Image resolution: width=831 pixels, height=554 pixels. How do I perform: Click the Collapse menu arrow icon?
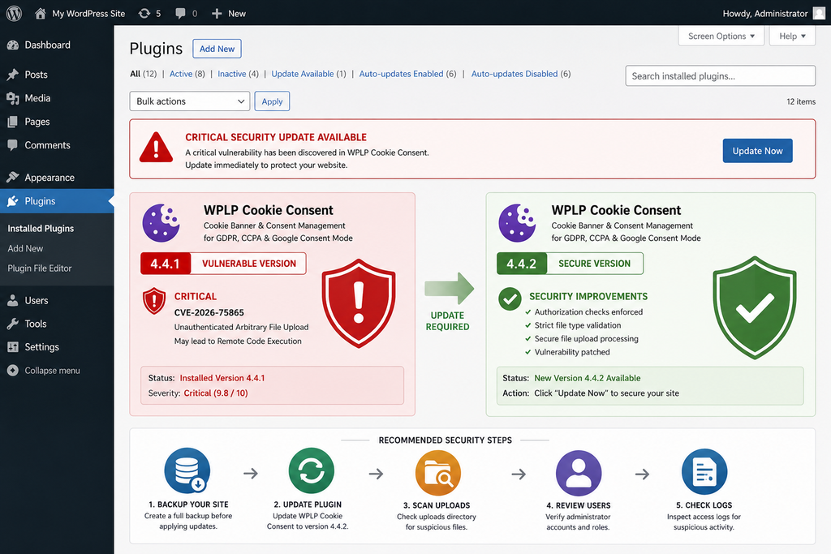point(13,371)
